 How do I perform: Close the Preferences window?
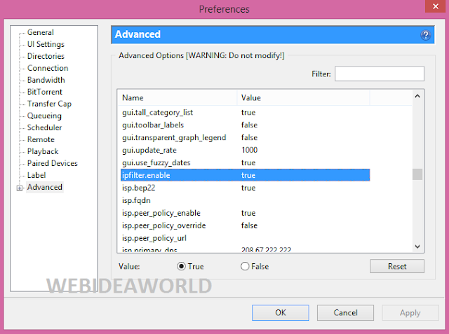(x=435, y=6)
